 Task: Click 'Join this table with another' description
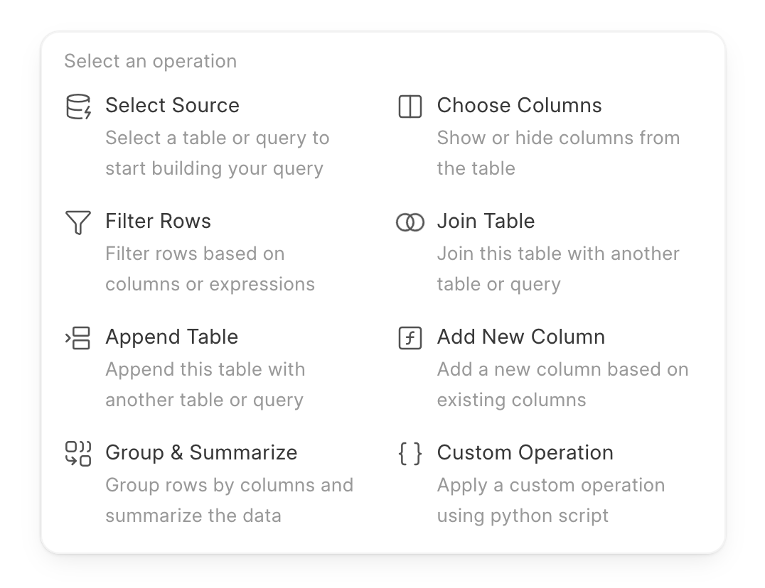[557, 254]
